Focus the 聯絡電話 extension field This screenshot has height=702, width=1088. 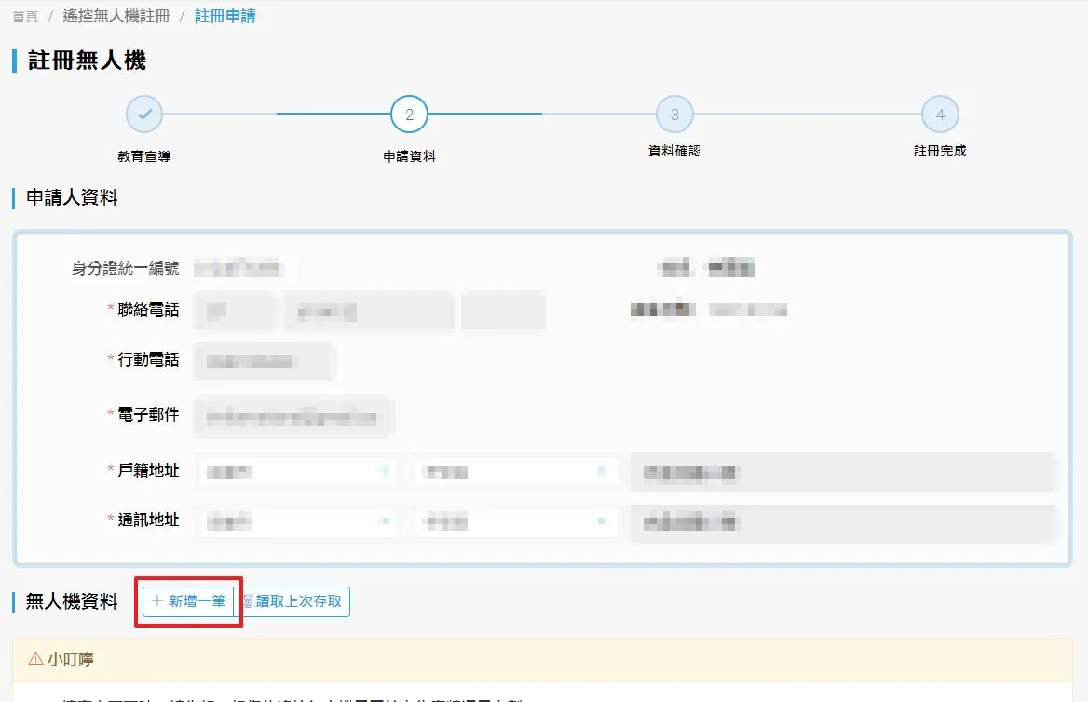coord(503,312)
